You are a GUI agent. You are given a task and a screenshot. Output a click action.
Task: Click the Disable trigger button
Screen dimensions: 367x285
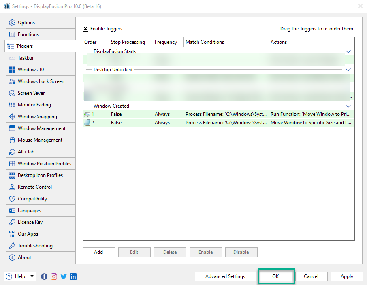click(241, 252)
